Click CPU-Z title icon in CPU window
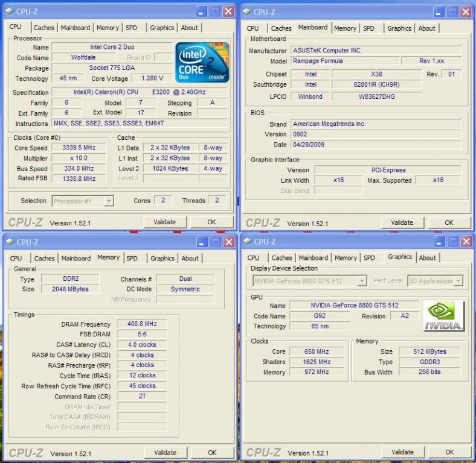Viewport: 476px width, 463px height. click(x=10, y=11)
